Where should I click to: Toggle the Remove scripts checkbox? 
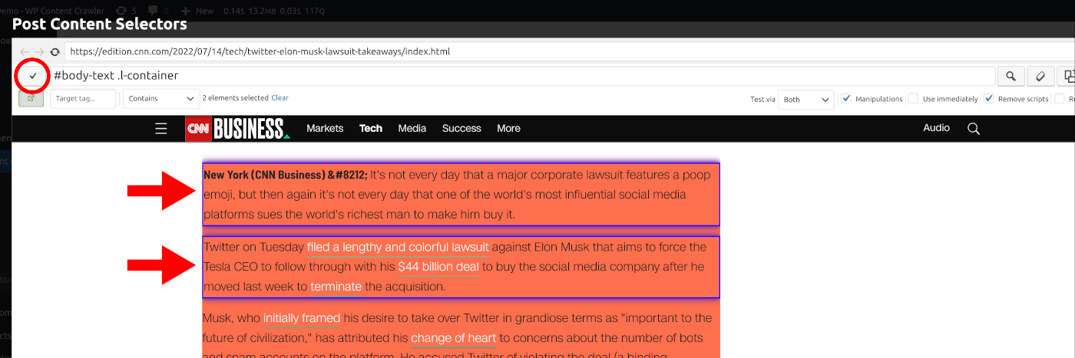pos(989,98)
